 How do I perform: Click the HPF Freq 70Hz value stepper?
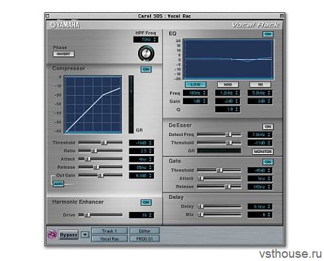(146, 40)
